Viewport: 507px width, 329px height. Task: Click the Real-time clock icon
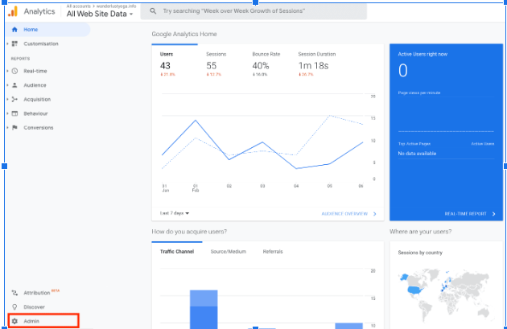point(15,71)
